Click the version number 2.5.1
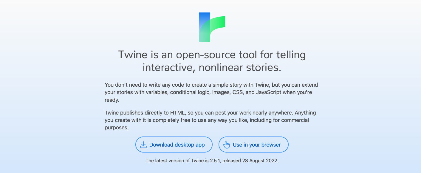Screen dimensions: 421x173 point(214,161)
